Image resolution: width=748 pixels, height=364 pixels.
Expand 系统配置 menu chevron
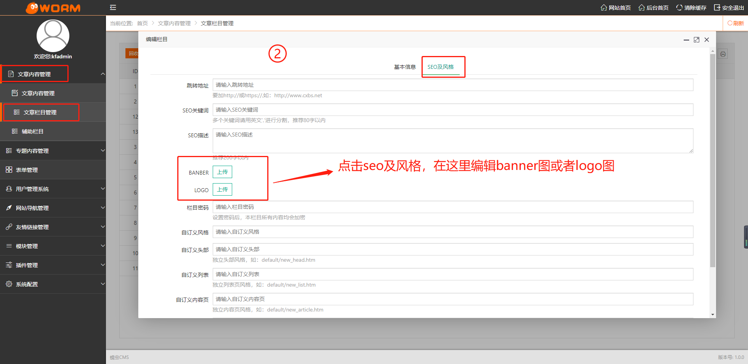point(103,284)
